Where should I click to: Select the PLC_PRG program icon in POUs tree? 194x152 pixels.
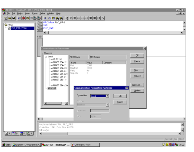[9, 28]
